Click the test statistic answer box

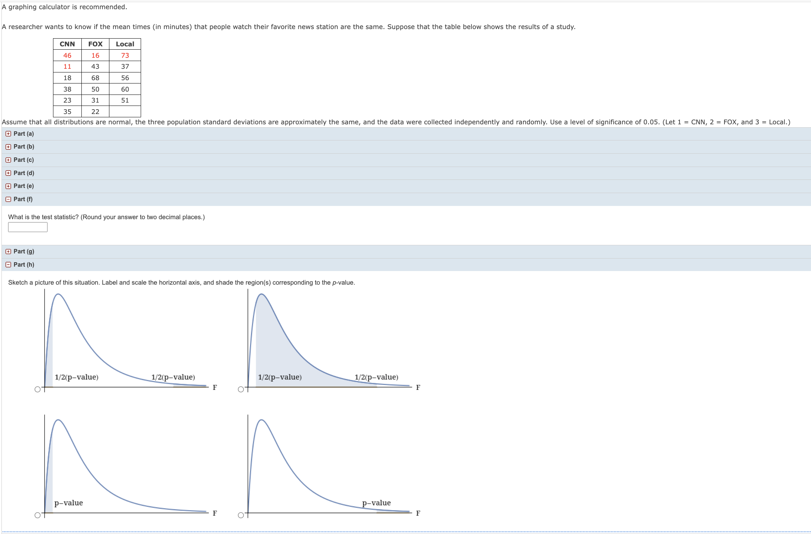tap(28, 227)
